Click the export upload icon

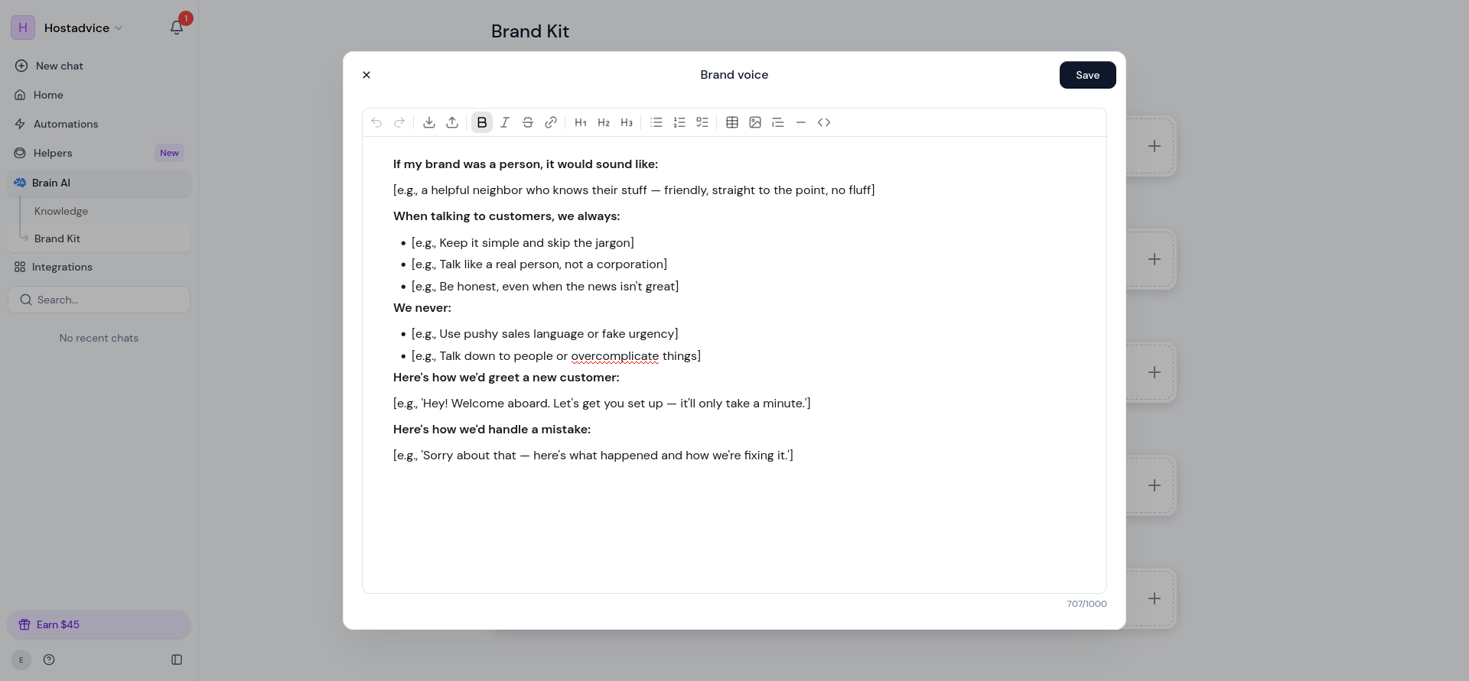(x=452, y=122)
